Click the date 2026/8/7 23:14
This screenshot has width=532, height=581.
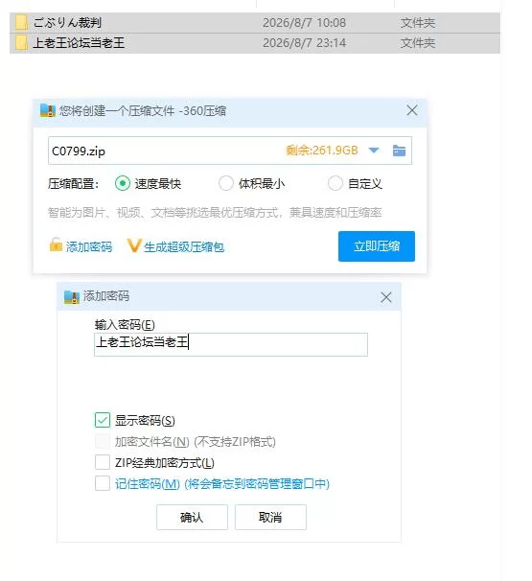pos(304,43)
